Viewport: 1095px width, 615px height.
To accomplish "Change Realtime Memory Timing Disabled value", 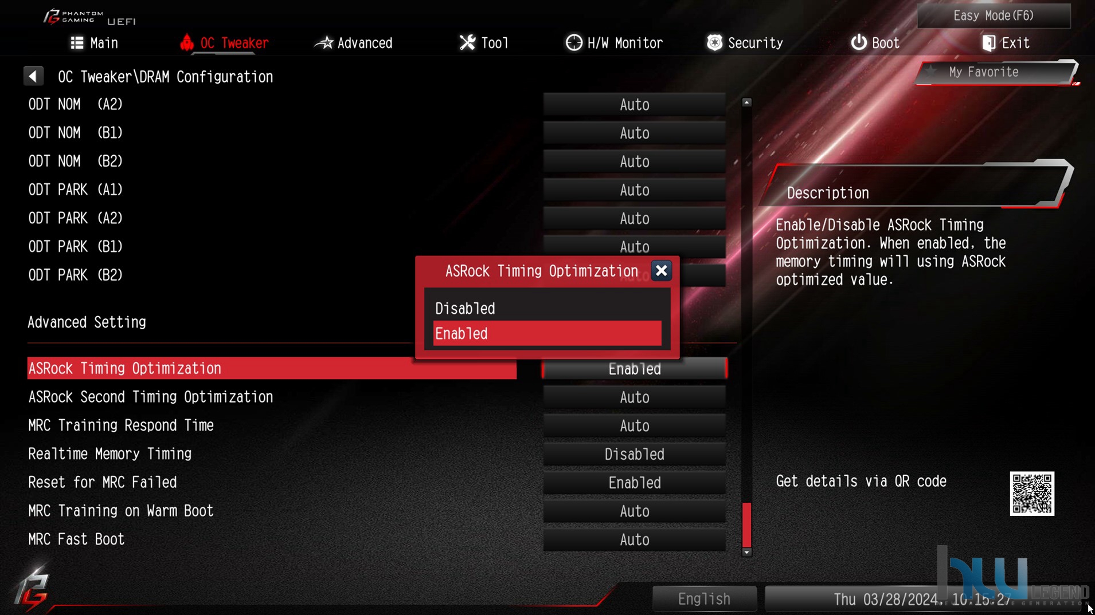I will tap(634, 455).
